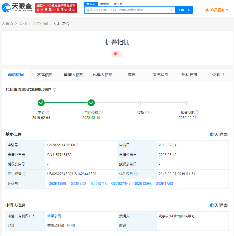Clear the search box with the X icon
Viewport: 234px width, 236px height.
coord(171,10)
